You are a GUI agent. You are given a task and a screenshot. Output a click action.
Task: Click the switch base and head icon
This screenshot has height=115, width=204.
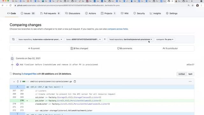tap(13, 39)
